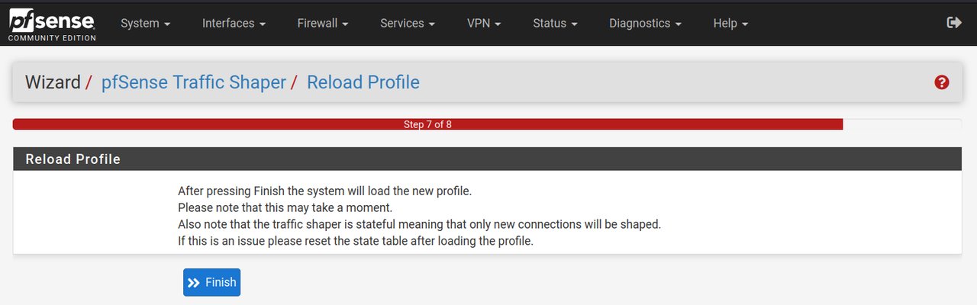The image size is (977, 305).
Task: Click the caret arrow next to Diagnostics
Action: 678,24
